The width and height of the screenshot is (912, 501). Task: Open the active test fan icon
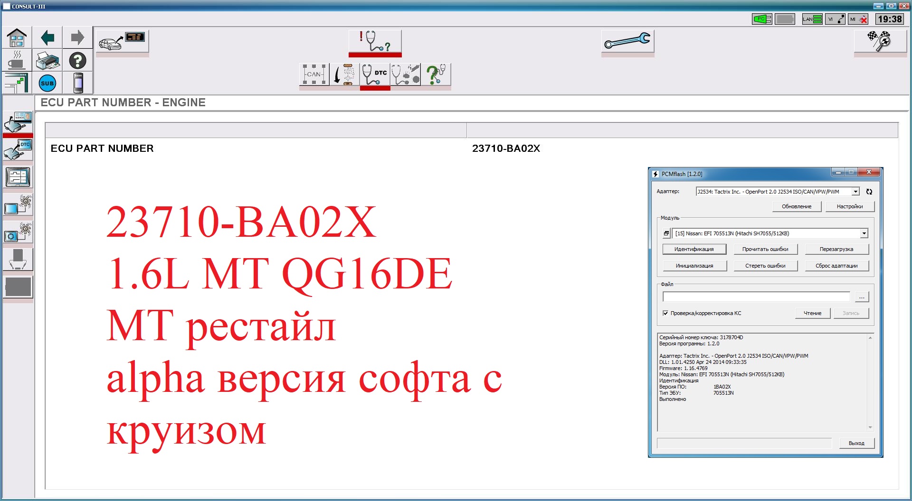click(x=18, y=205)
